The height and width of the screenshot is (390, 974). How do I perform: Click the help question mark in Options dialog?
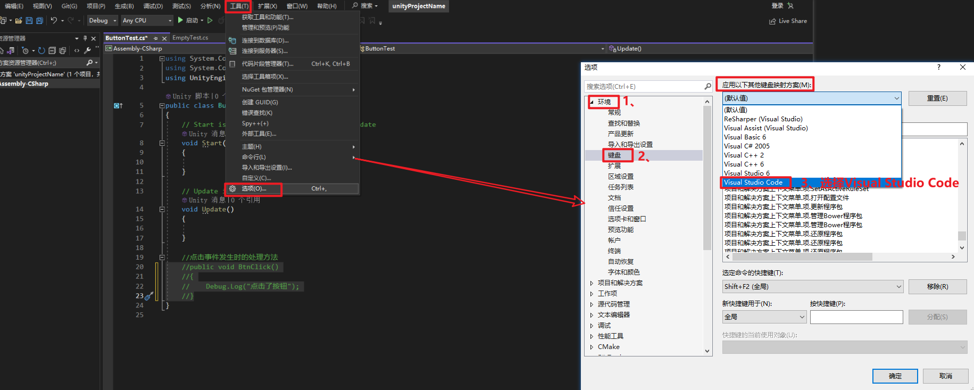pyautogui.click(x=938, y=67)
